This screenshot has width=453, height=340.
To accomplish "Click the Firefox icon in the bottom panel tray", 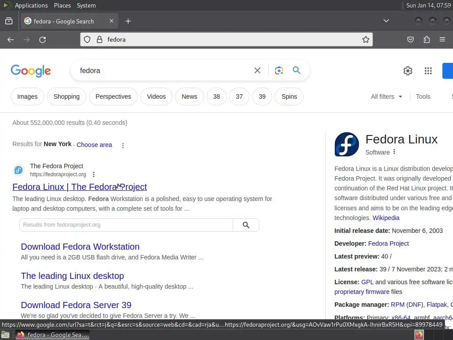I will coord(419,335).
